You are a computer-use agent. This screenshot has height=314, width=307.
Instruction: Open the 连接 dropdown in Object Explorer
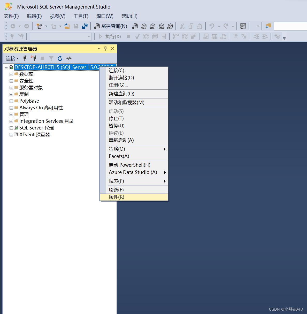tap(12, 58)
